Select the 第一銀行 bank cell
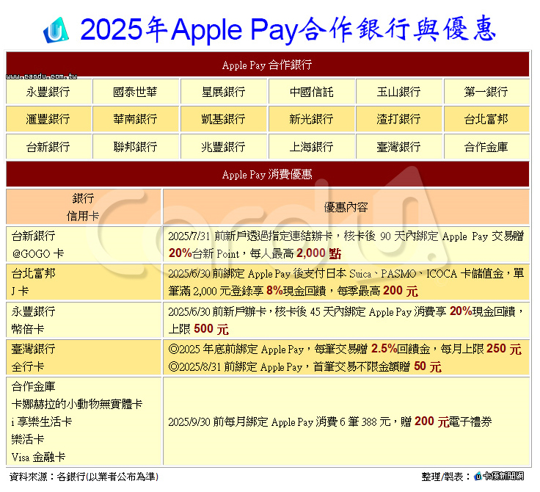 tap(486, 92)
